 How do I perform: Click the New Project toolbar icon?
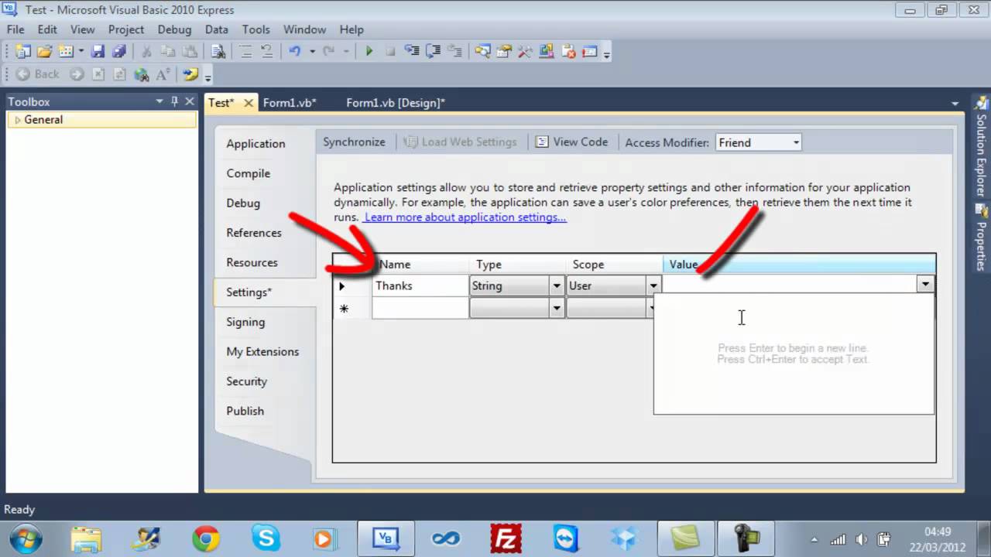(x=23, y=52)
